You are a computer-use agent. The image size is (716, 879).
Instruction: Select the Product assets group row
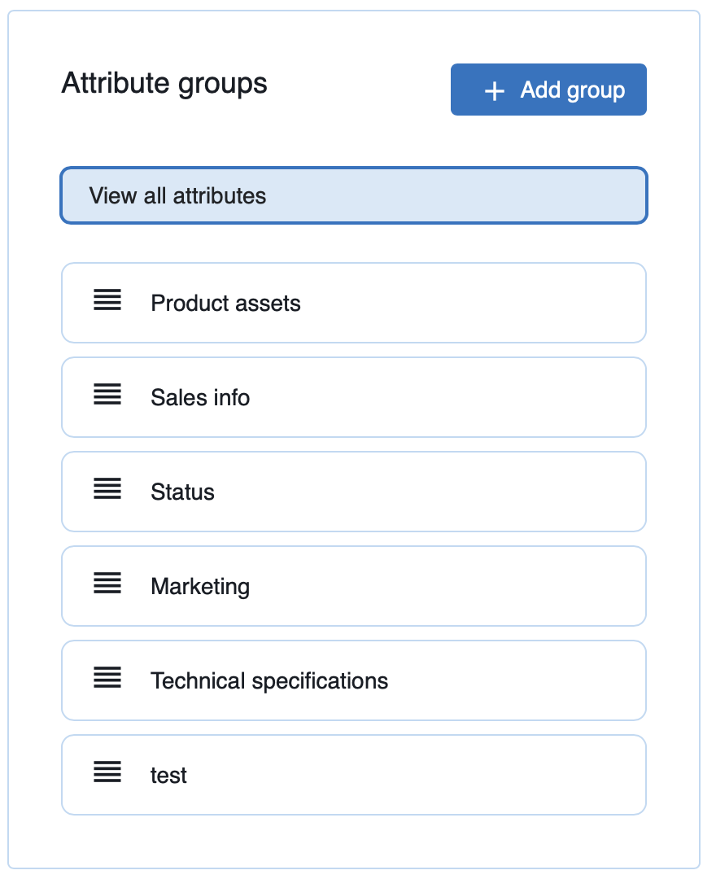pyautogui.click(x=353, y=303)
